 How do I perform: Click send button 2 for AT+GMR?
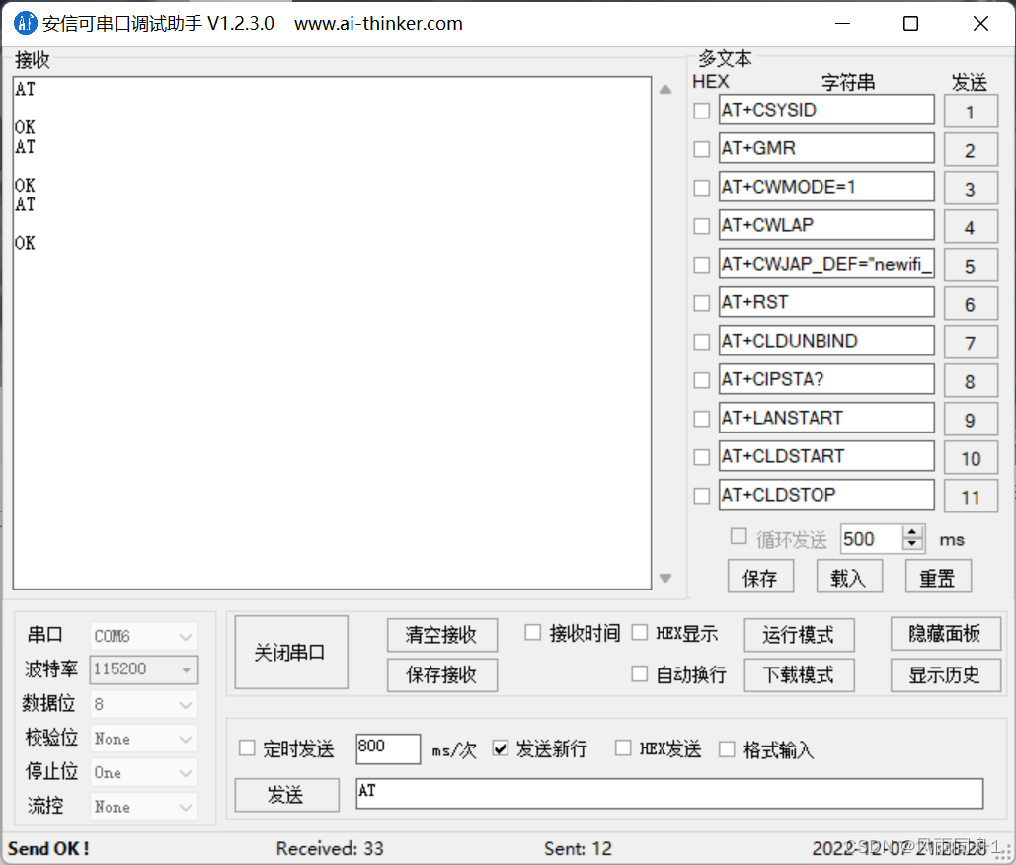pyautogui.click(x=971, y=149)
